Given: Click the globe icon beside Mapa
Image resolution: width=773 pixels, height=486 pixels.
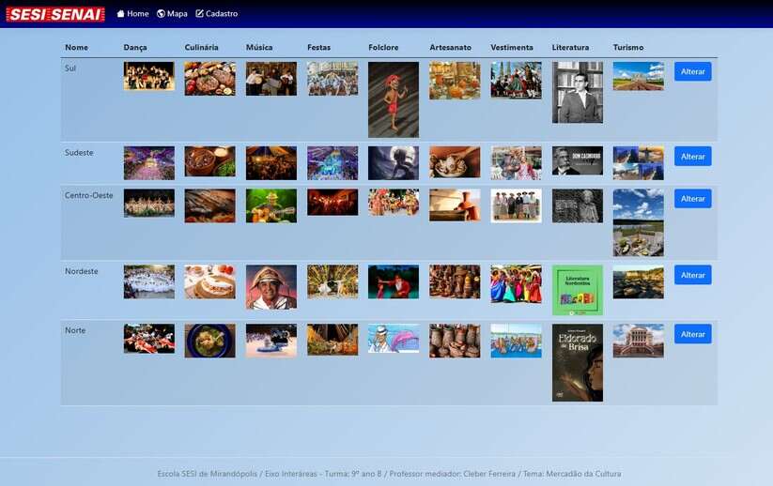Looking at the screenshot, I should (x=161, y=14).
